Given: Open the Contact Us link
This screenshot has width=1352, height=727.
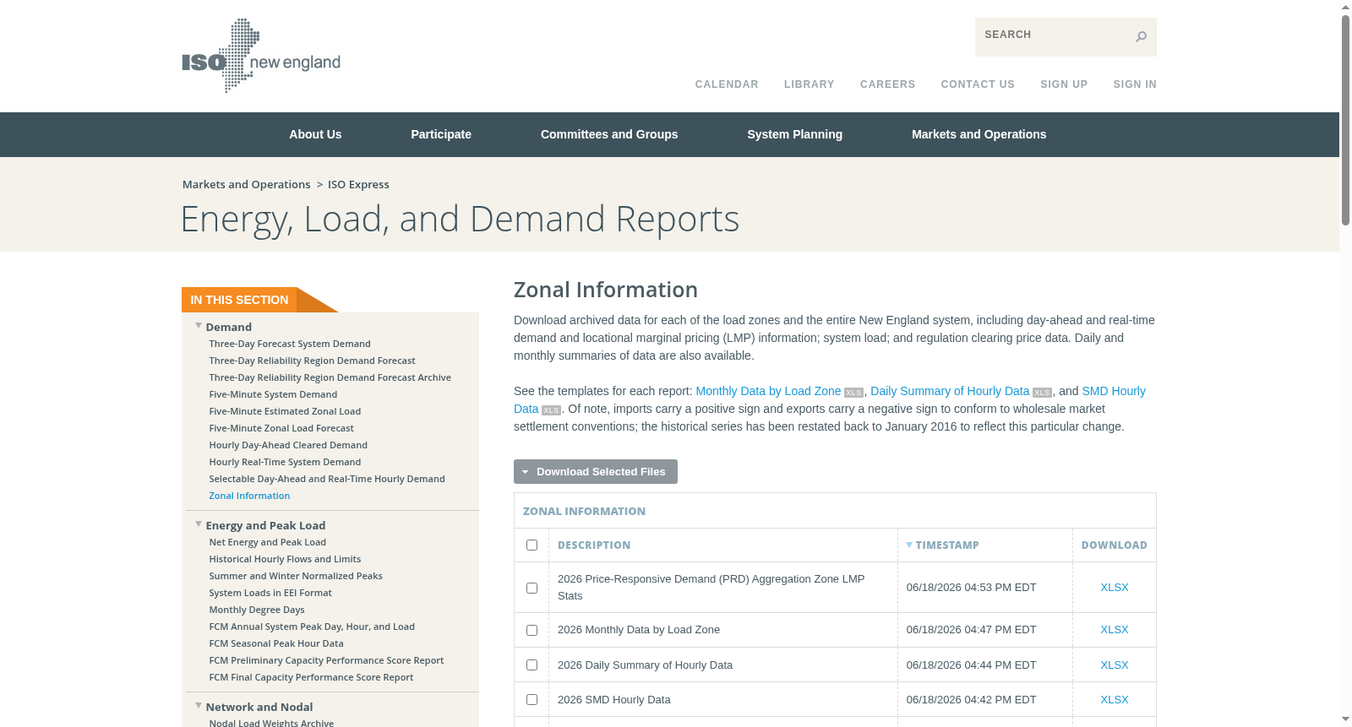Looking at the screenshot, I should pyautogui.click(x=978, y=84).
